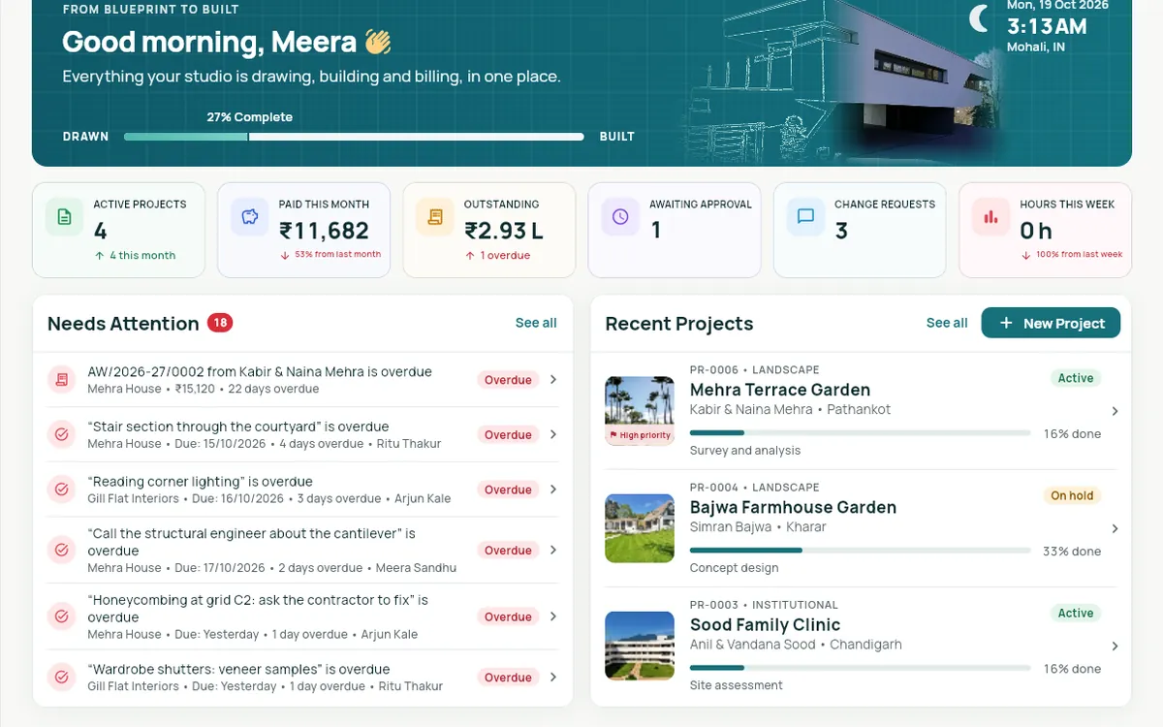Click the Active badge on Mehra Terrace Garden
The height and width of the screenshot is (727, 1163).
[1076, 378]
